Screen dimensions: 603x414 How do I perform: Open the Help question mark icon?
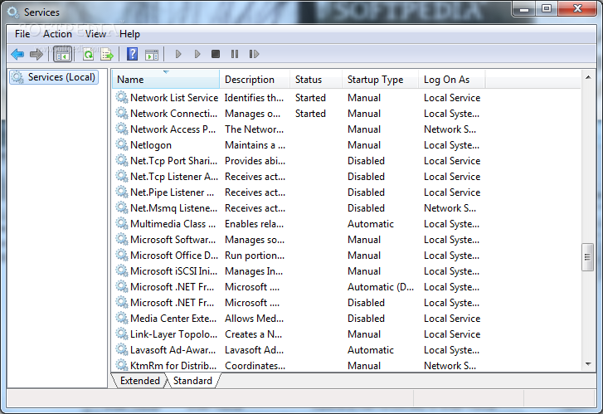132,54
